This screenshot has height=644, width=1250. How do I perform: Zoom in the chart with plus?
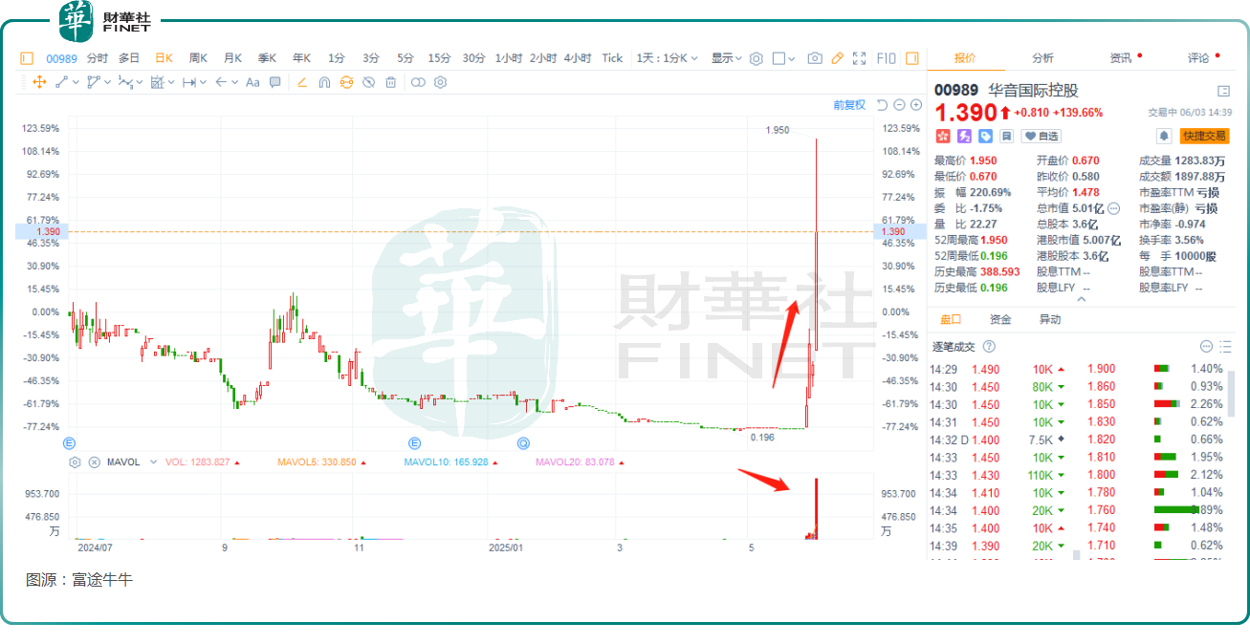915,105
